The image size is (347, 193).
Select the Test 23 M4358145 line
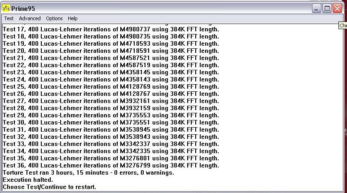110,72
